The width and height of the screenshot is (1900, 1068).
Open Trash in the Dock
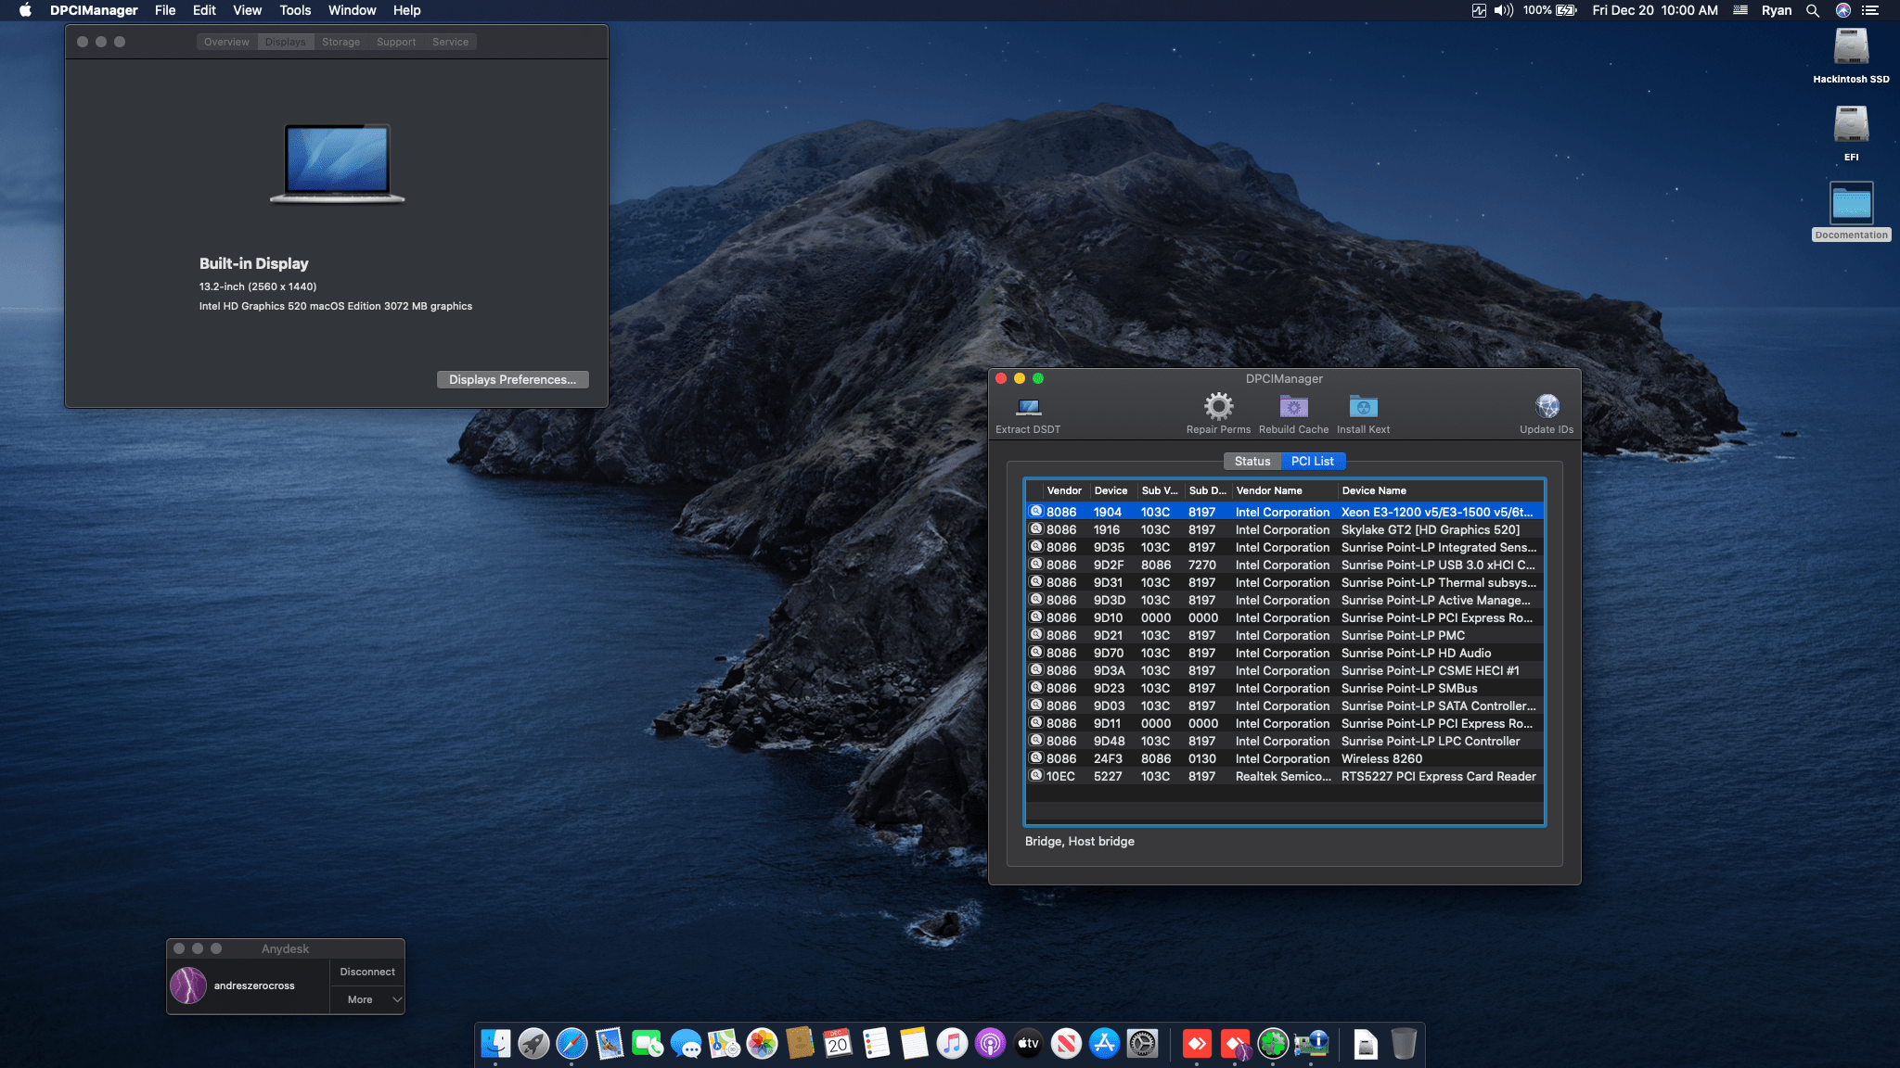[1404, 1044]
